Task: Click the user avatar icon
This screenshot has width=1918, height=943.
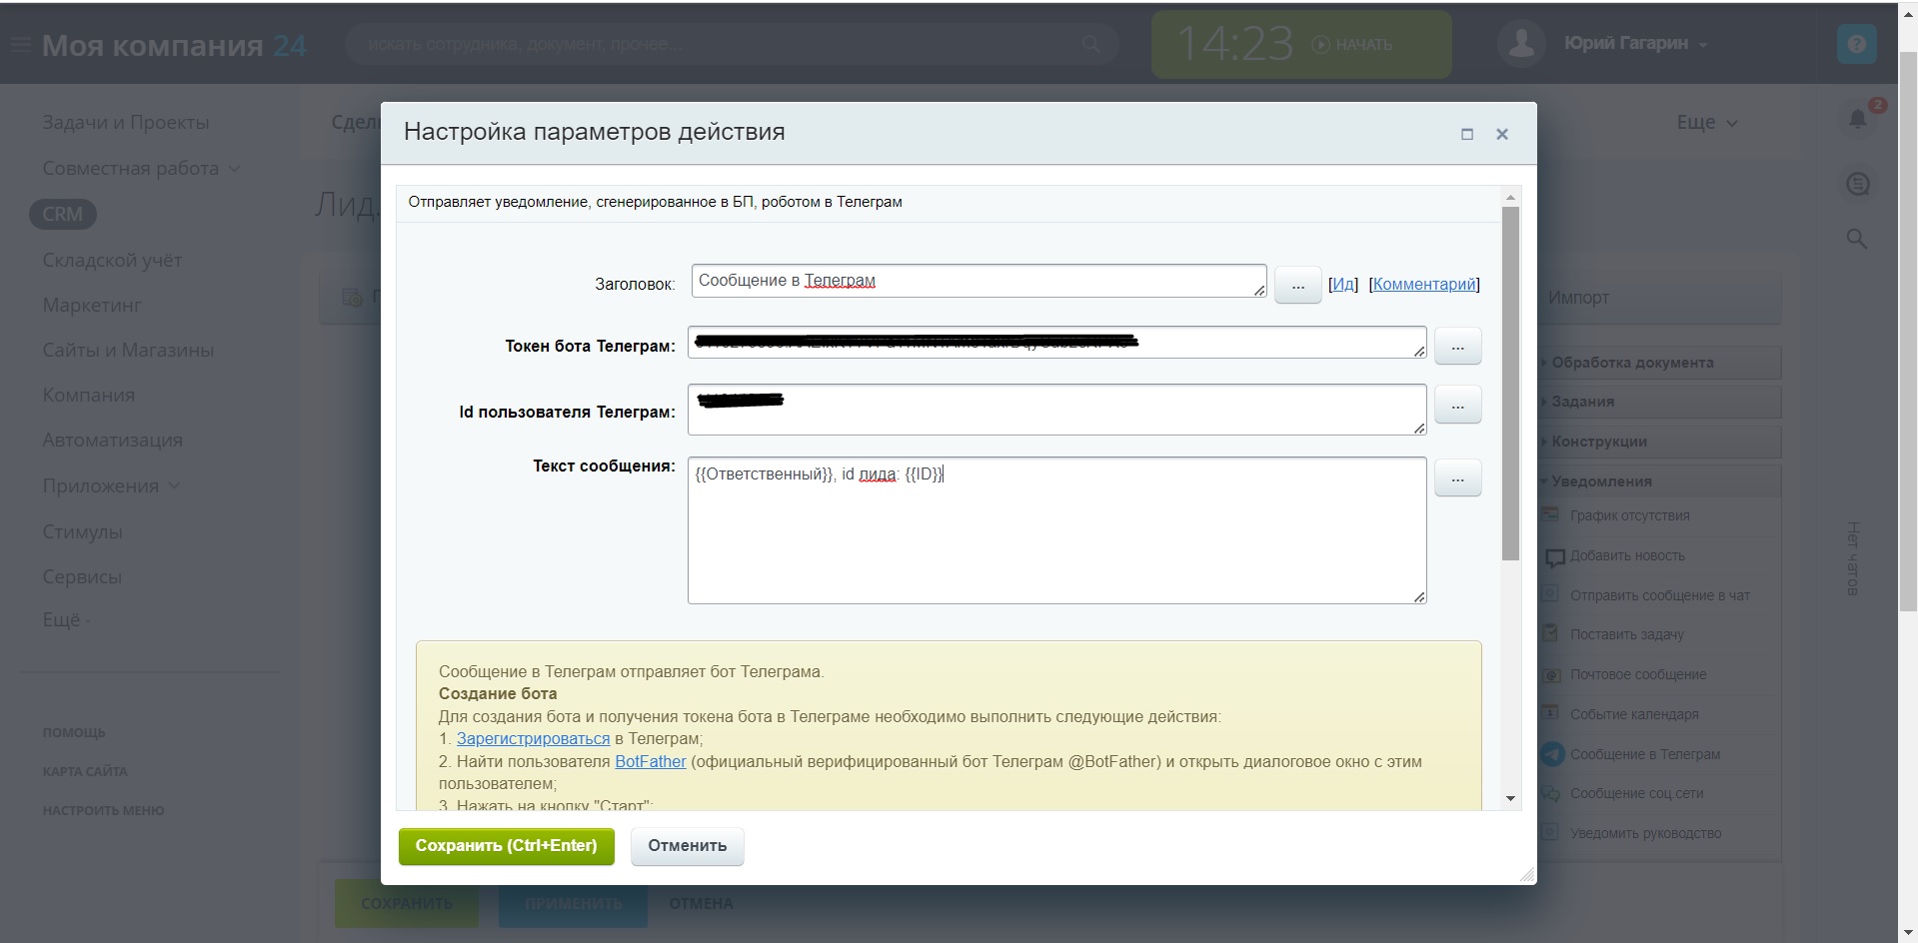Action: [x=1521, y=44]
